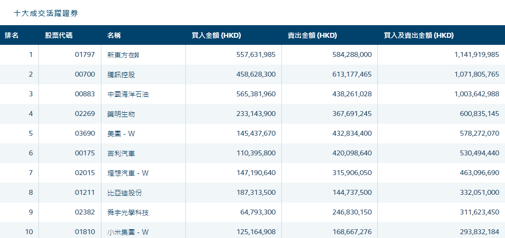505x238 pixels.
Task: Click the rank number in the 00700 row
Action: pyautogui.click(x=31, y=74)
